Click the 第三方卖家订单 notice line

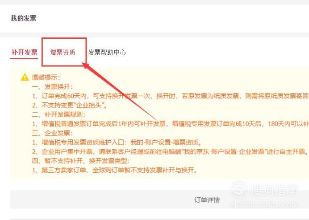pos(115,170)
